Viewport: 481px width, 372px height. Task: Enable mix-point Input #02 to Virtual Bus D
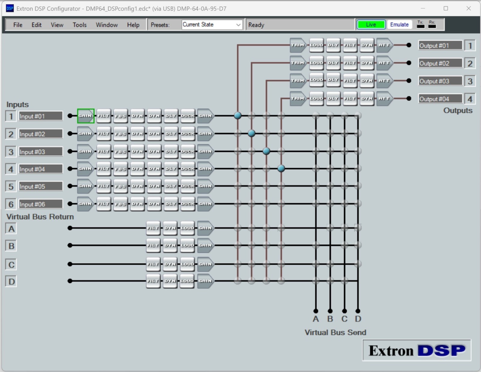(x=358, y=133)
